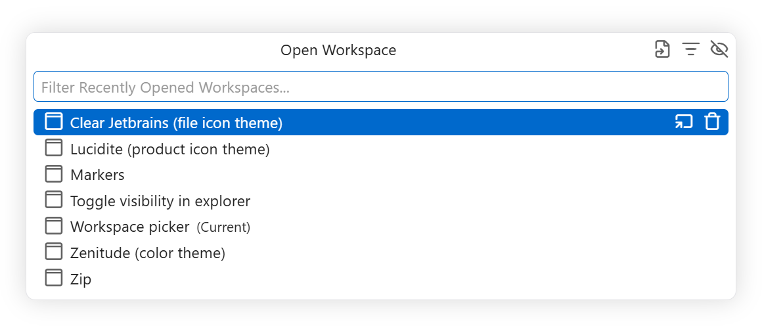Screen dimensions: 762x333
Task: Pick the Workspace picker (Current) entry
Action: click(x=380, y=227)
